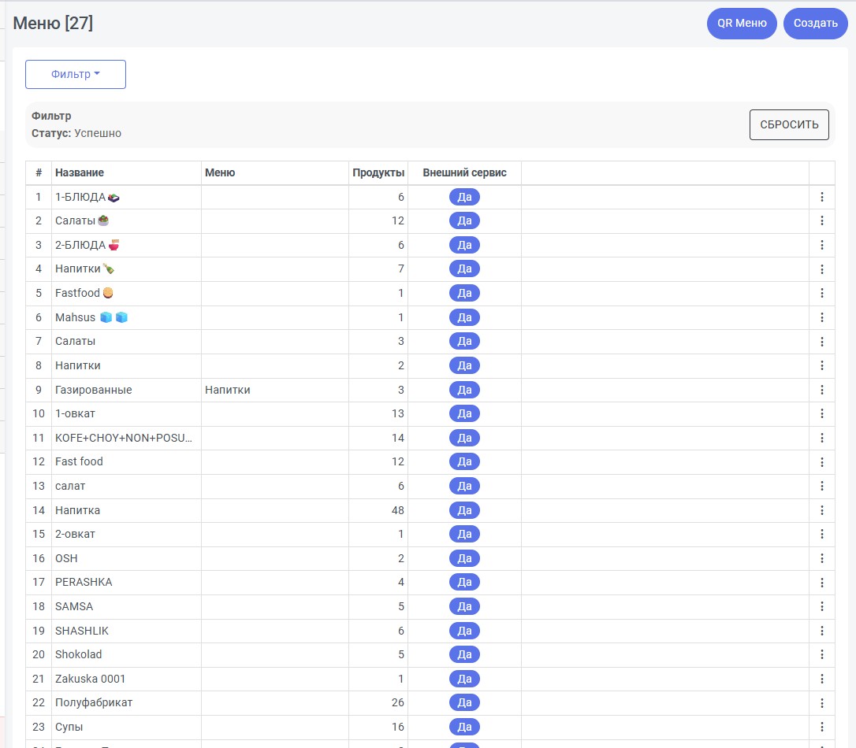The width and height of the screenshot is (856, 748).
Task: Open options for Zakuska 0001 row
Action: coord(821,679)
